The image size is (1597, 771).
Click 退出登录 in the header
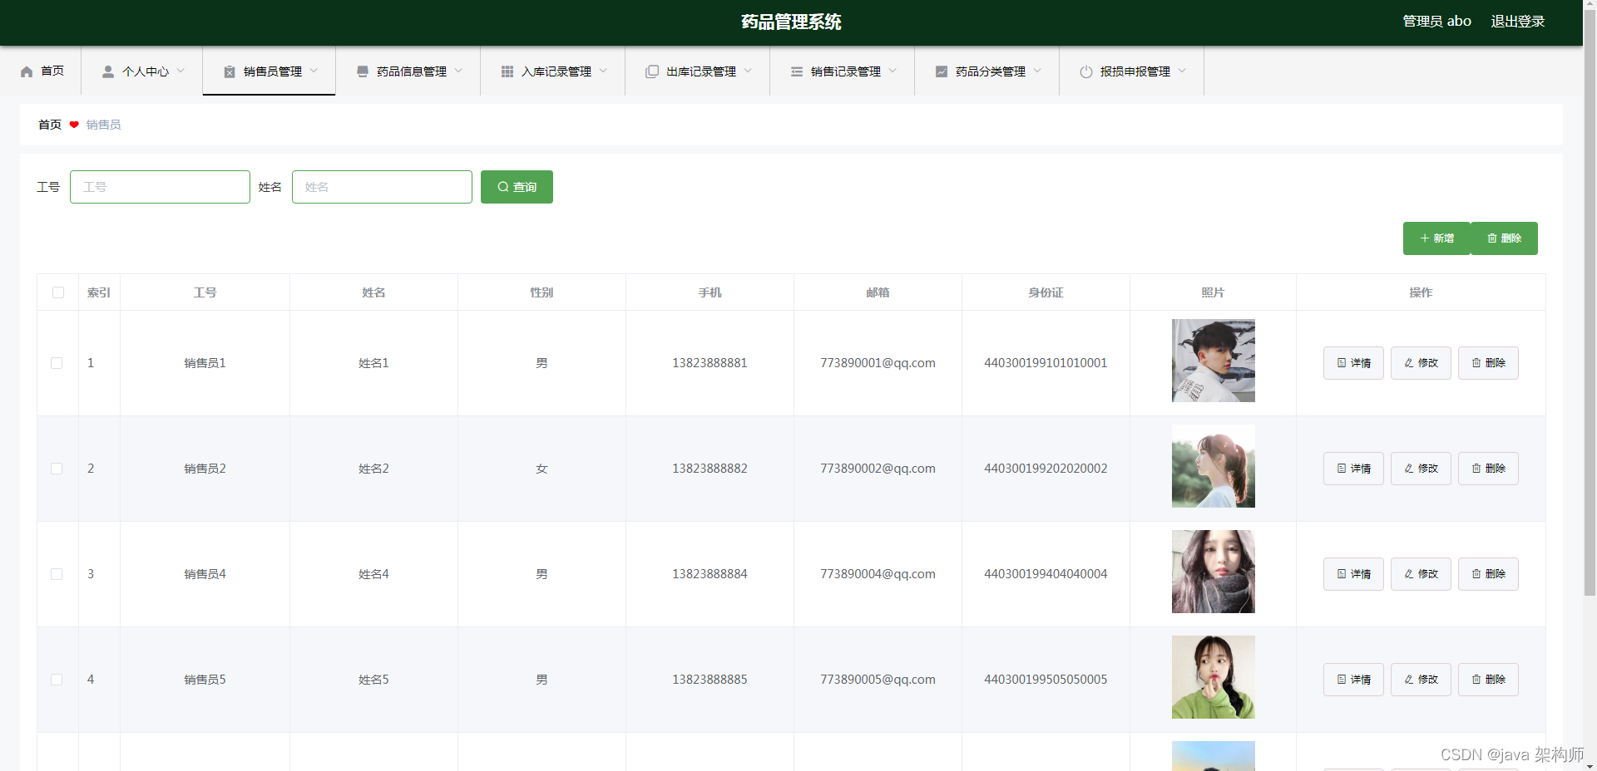click(x=1517, y=22)
